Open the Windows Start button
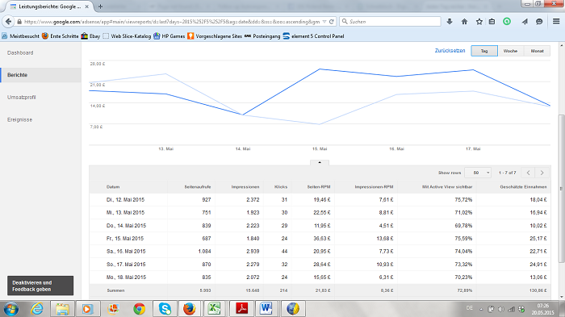565x317 pixels. point(10,309)
